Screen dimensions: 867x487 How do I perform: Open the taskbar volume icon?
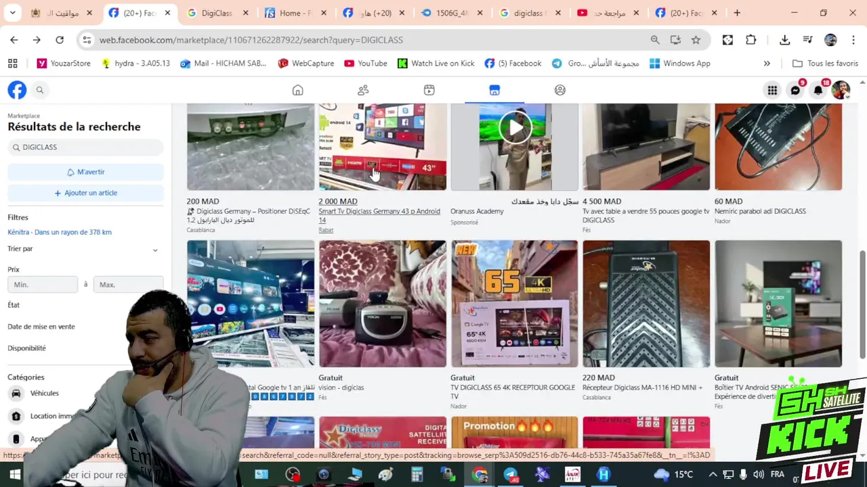point(758,474)
